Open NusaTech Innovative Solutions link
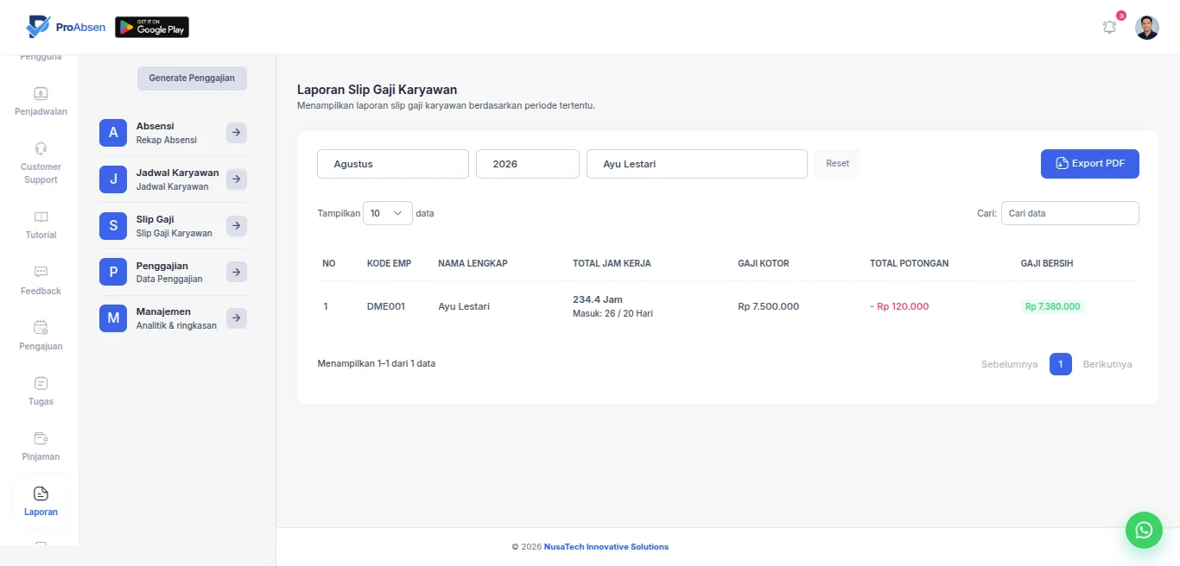The height and width of the screenshot is (566, 1180). 606,547
